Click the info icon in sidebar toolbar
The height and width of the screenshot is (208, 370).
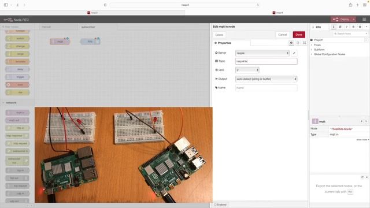pos(334,27)
